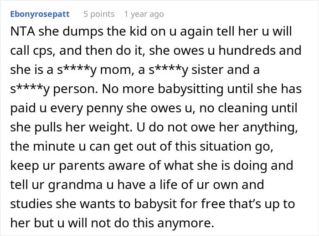Click the word "grandma" in the comment
The height and width of the screenshot is (236, 319).
75,185
